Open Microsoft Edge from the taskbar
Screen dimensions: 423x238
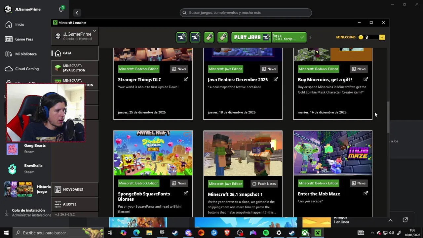(x=136, y=233)
